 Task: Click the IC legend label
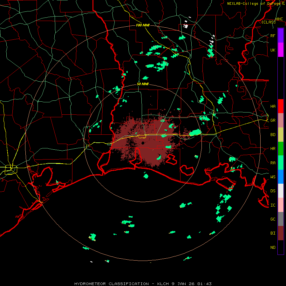click(x=273, y=205)
